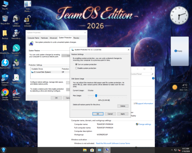Click the weather gadget showing -4°C
Screen dimensions: 192x153
click(x=180, y=87)
